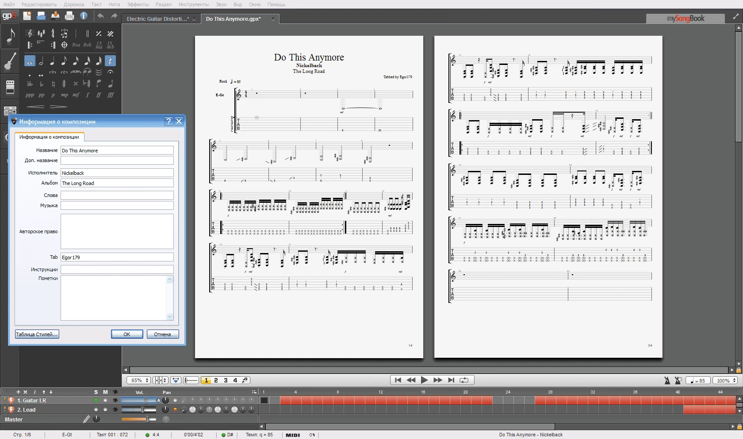743x439 pixels.
Task: Toggle loop playback
Action: [x=464, y=380]
